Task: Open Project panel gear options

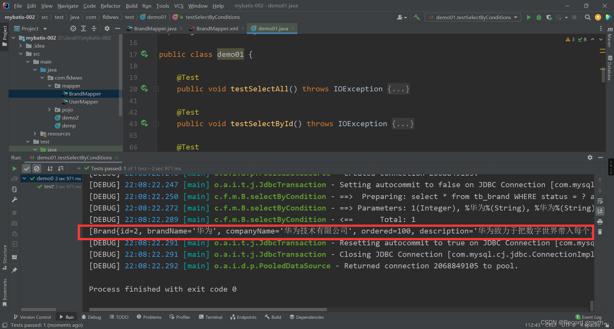Action: click(x=107, y=28)
